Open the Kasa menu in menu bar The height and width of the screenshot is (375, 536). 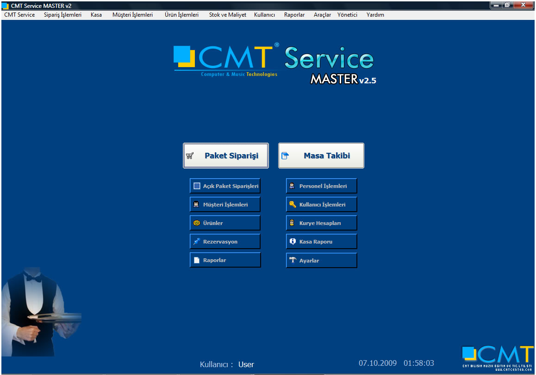coord(96,15)
